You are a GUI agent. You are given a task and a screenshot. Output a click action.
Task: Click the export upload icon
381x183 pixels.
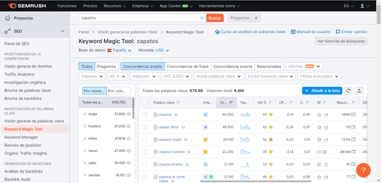click(x=359, y=91)
